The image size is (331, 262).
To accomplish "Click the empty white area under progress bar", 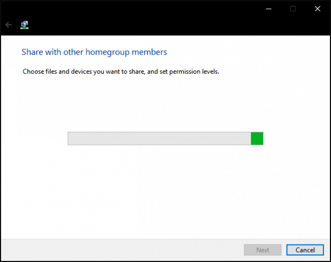I will click(165, 190).
